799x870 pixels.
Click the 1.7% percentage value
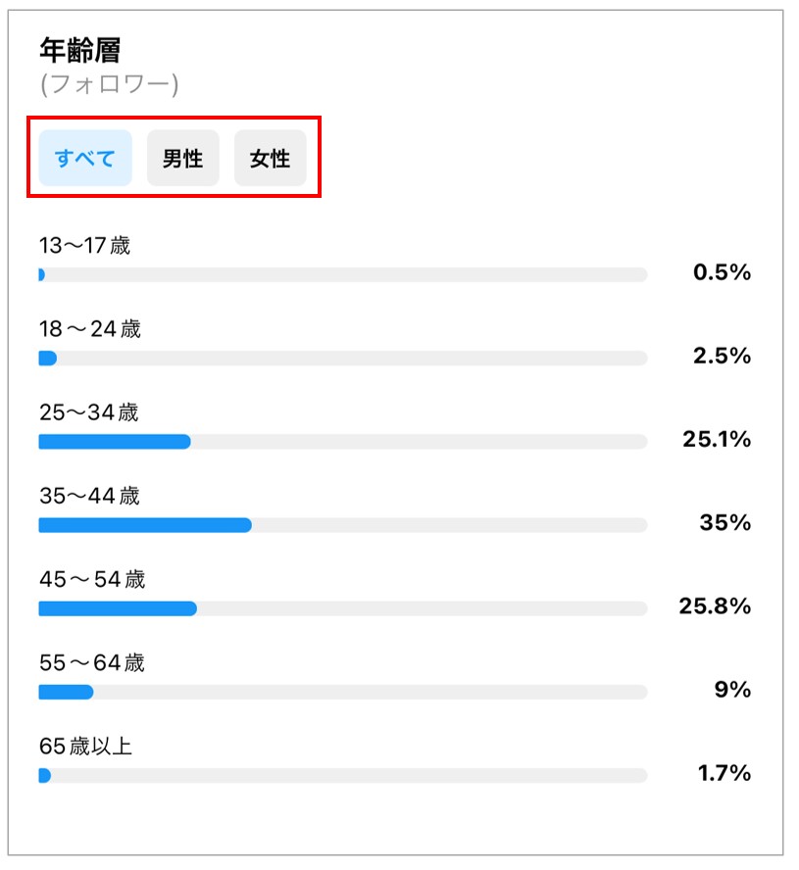coord(724,773)
